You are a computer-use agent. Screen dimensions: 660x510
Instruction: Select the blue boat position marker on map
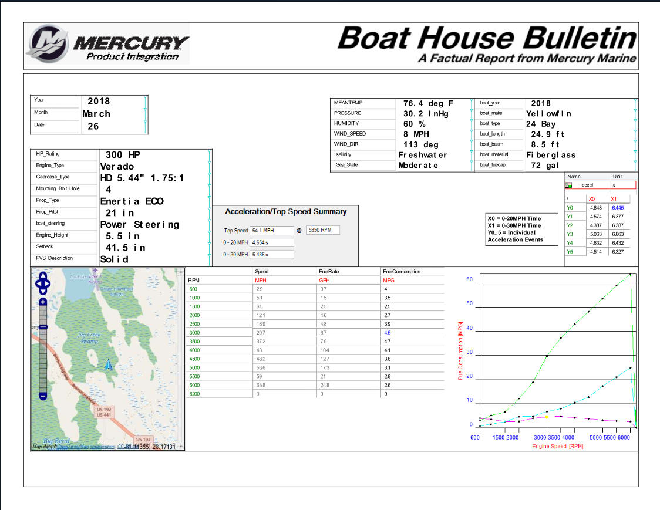[109, 364]
